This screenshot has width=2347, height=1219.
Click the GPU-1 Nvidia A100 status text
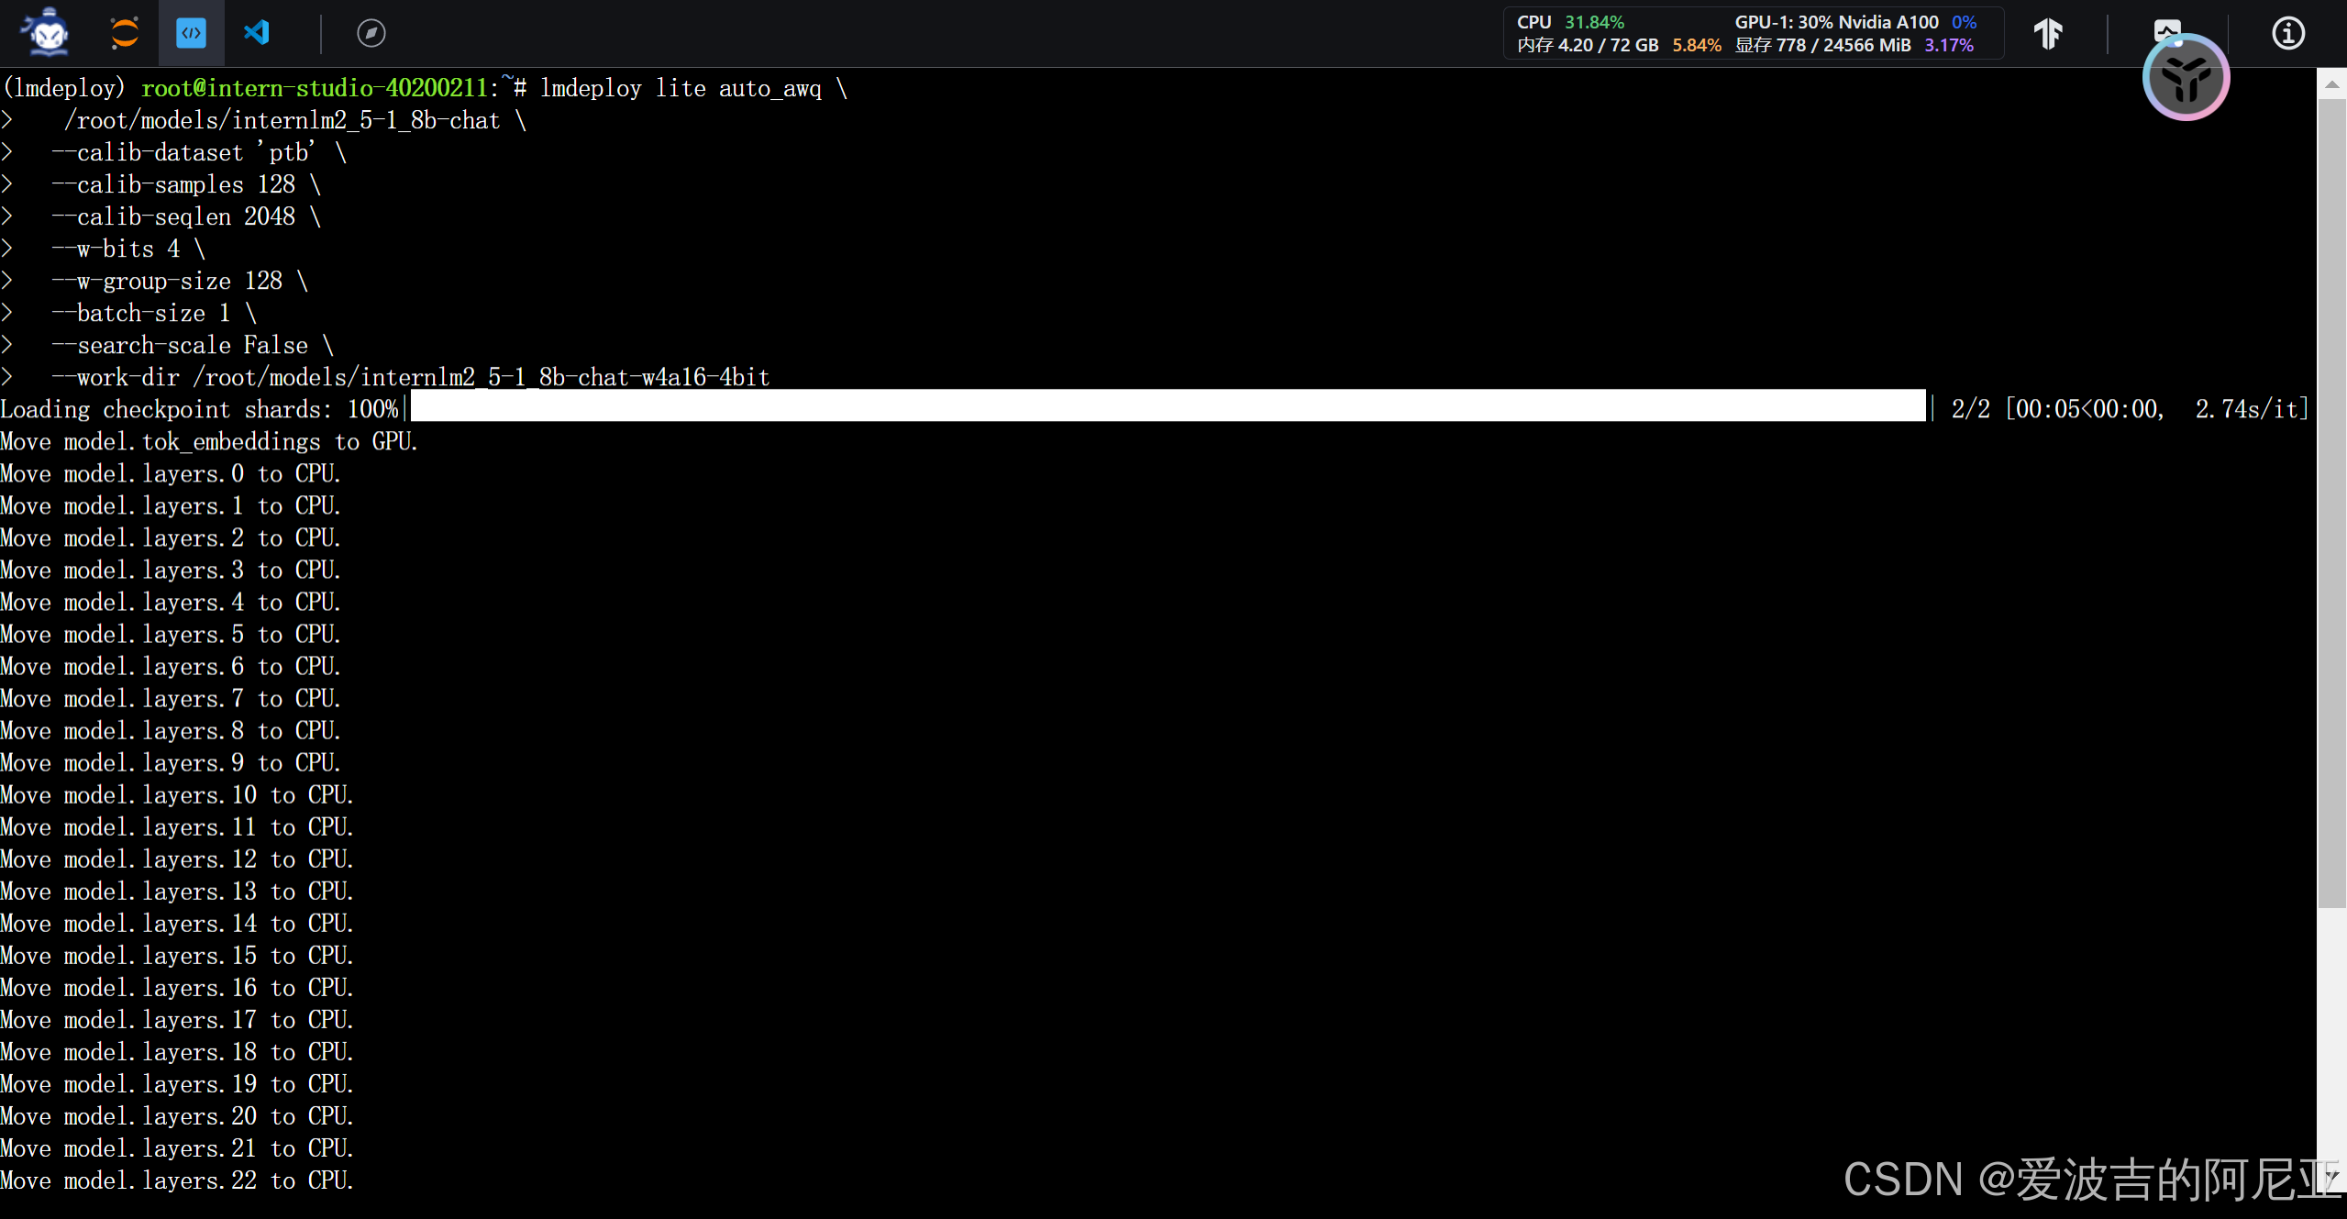1836,21
